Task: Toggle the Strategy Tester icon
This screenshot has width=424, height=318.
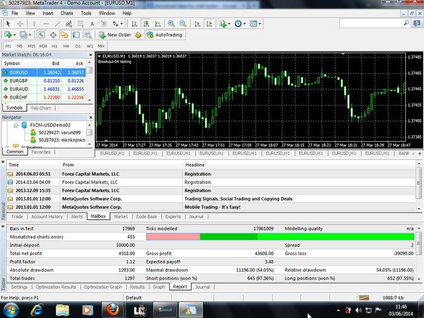Action: pos(88,35)
